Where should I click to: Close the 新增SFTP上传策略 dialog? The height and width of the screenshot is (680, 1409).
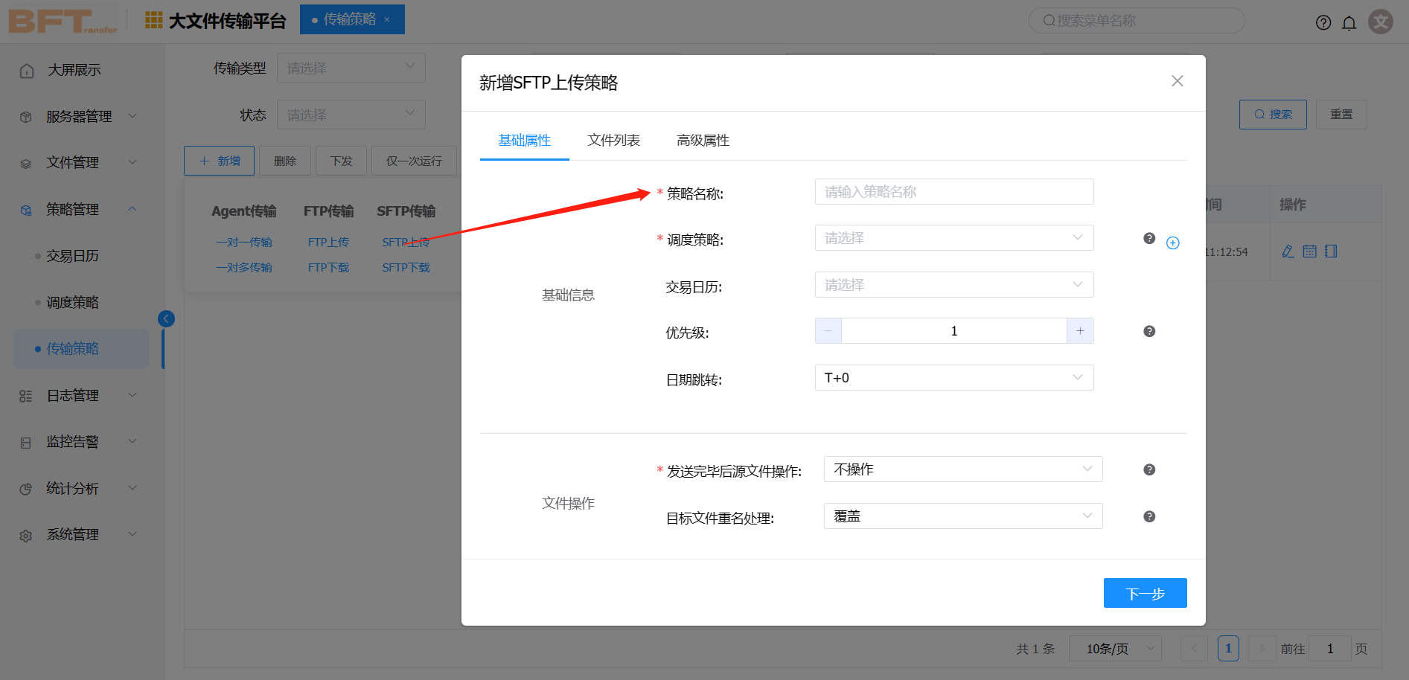[1177, 81]
